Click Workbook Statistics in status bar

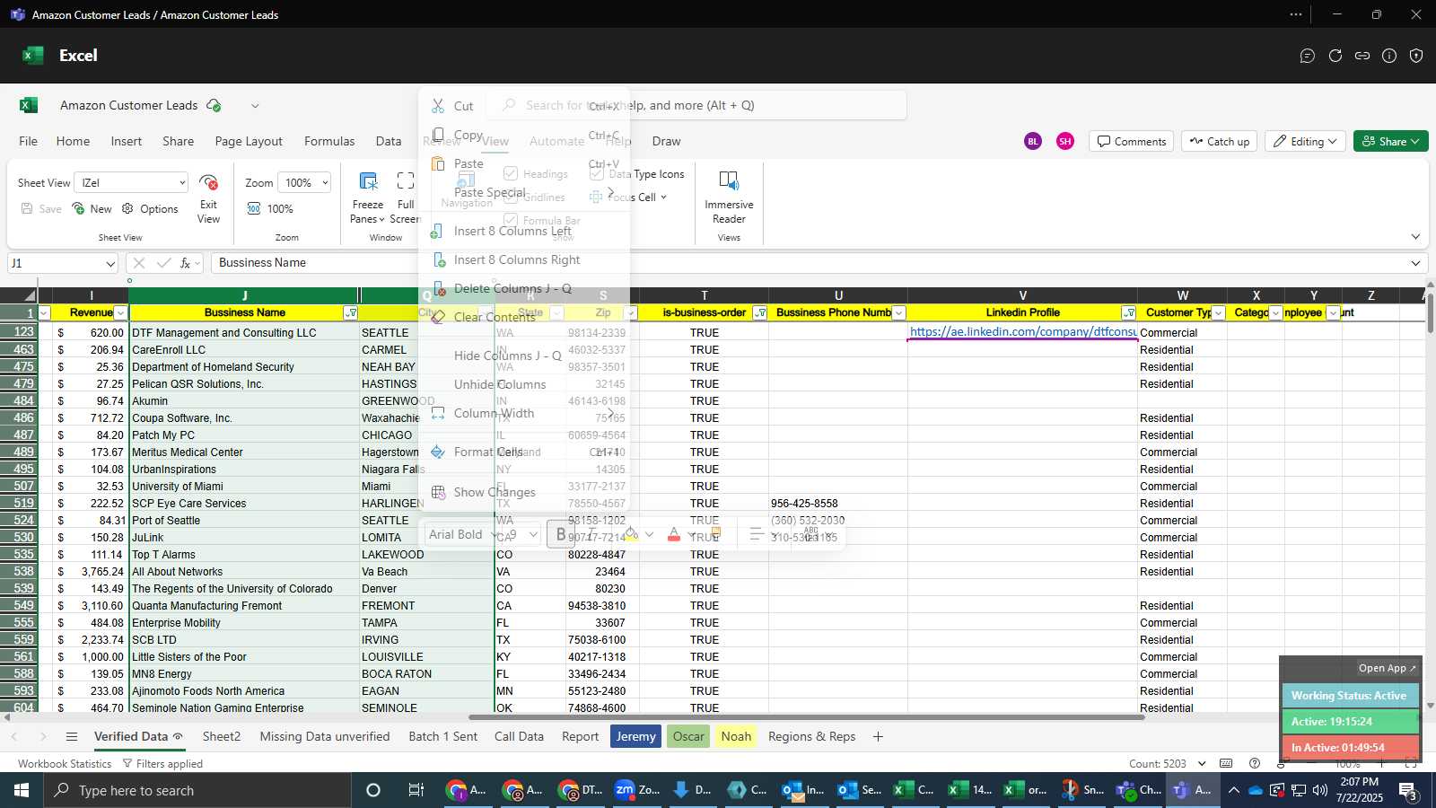point(65,764)
